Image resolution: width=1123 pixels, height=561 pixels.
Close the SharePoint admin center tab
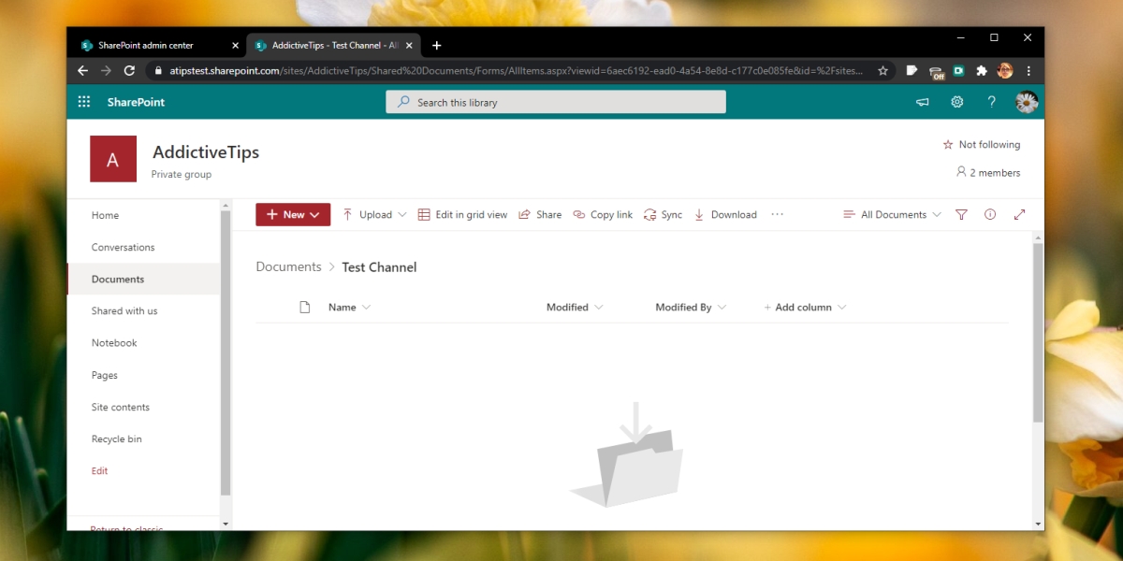[235, 46]
